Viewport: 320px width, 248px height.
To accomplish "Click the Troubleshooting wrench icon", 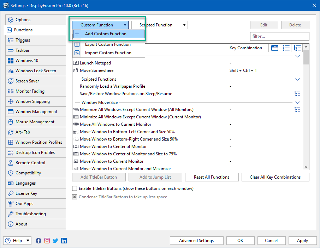I will pos(10,214).
